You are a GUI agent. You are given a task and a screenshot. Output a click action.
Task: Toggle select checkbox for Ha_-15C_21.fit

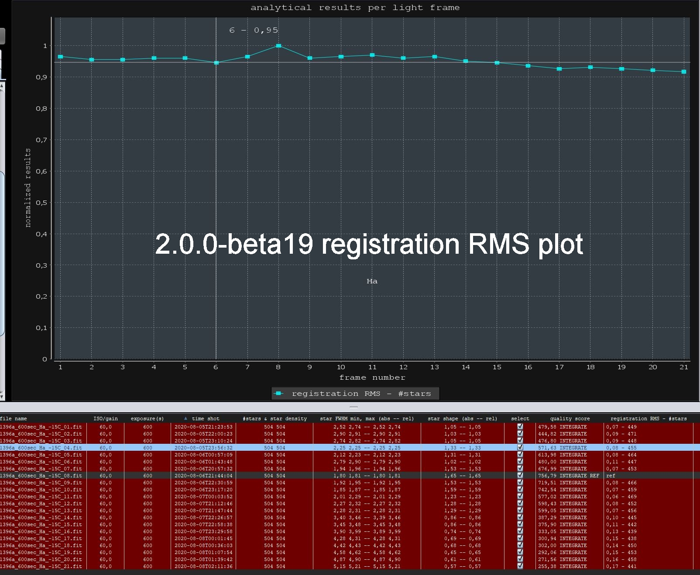[520, 566]
